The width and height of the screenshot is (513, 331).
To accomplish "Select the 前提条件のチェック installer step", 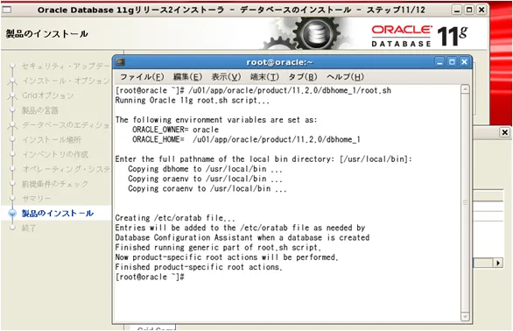I will click(55, 184).
